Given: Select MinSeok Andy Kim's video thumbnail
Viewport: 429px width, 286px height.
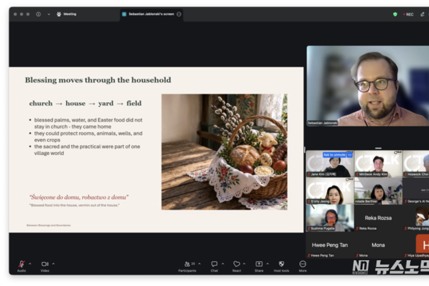Looking at the screenshot, I should [x=377, y=164].
